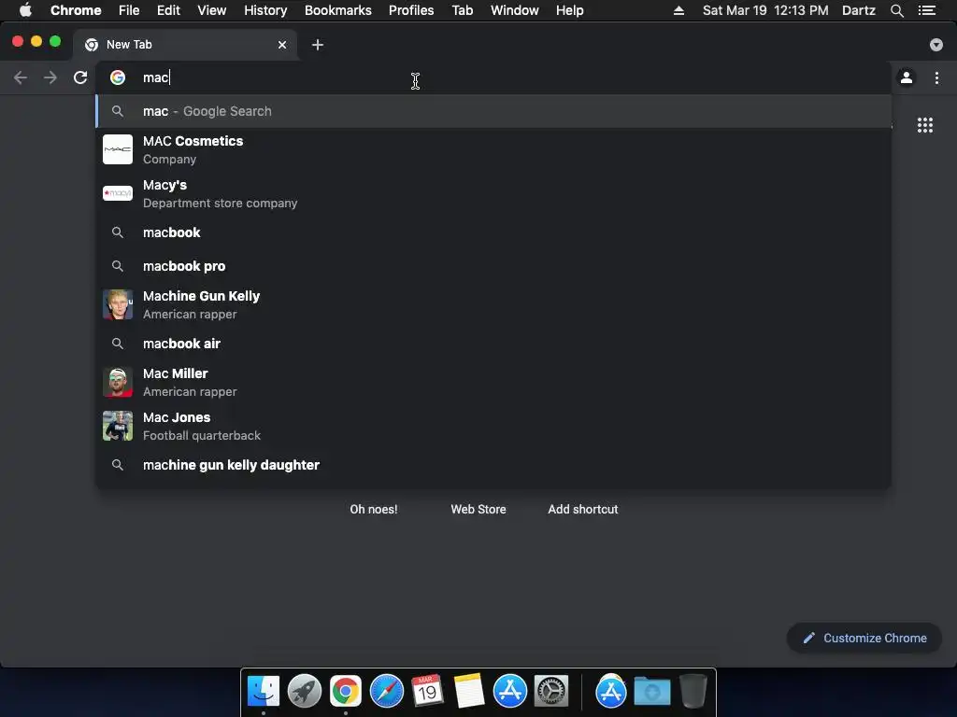Click the Google logo in the address bar

pos(117,77)
